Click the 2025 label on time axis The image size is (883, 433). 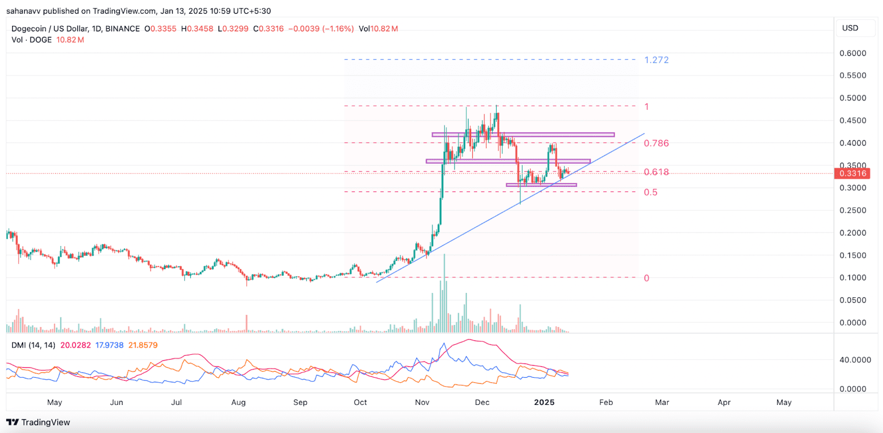(544, 402)
